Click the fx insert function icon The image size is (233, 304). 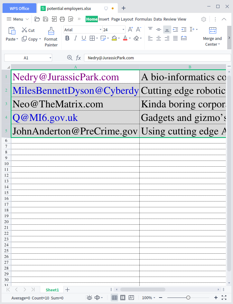pyautogui.click(x=78, y=58)
